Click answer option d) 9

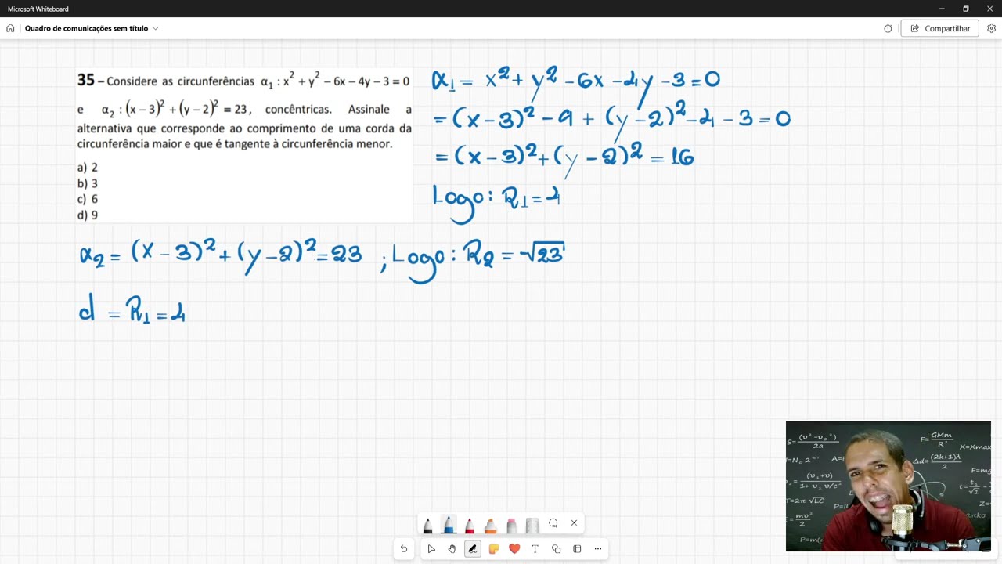click(88, 215)
